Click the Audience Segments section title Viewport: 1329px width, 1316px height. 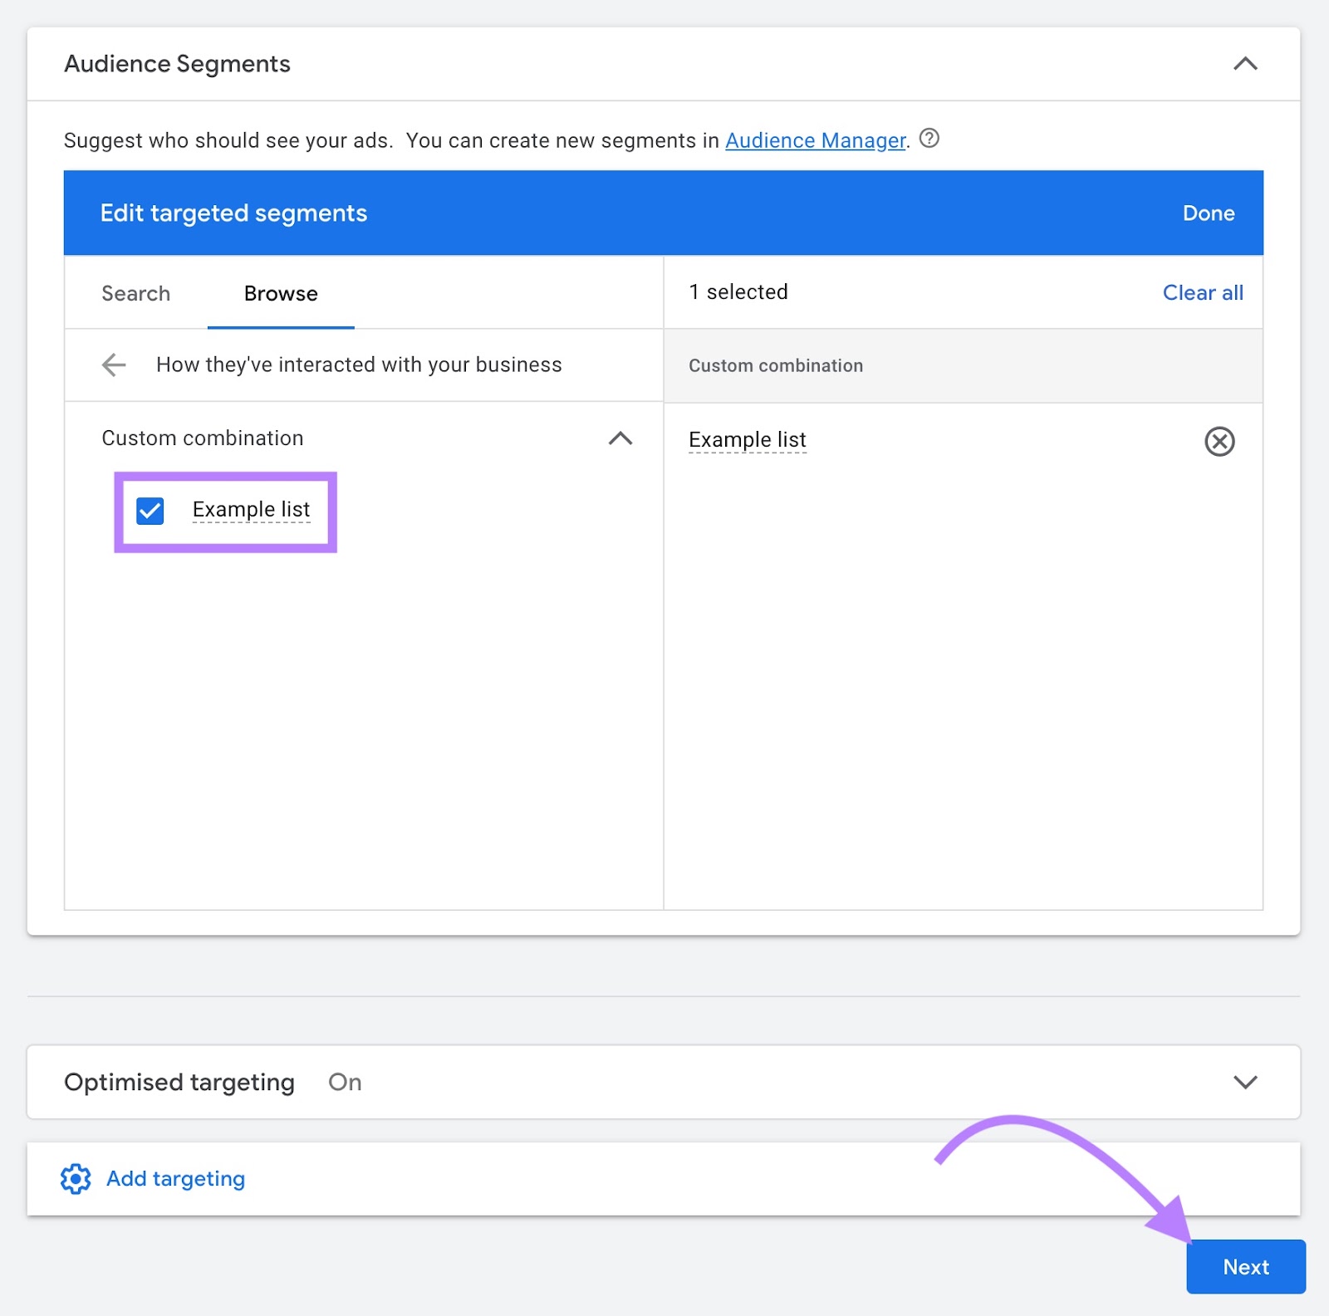coord(177,64)
